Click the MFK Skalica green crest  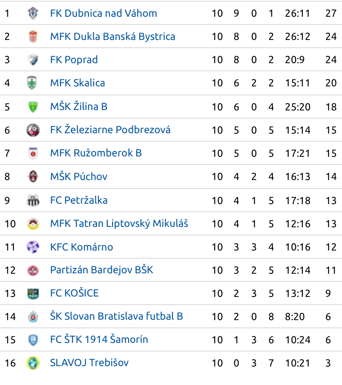(x=33, y=83)
